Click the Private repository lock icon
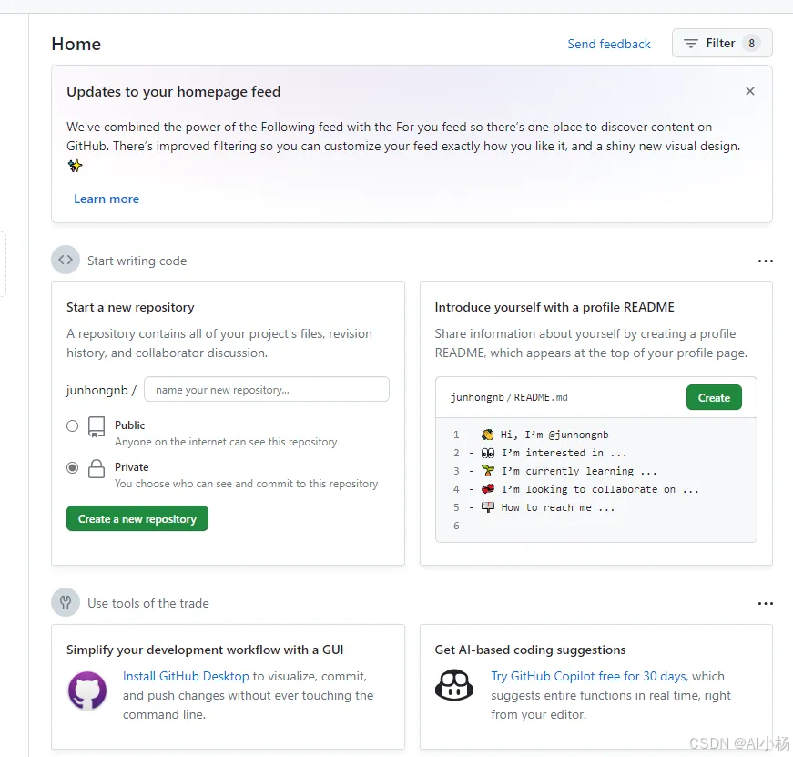The width and height of the screenshot is (793, 757). click(97, 469)
